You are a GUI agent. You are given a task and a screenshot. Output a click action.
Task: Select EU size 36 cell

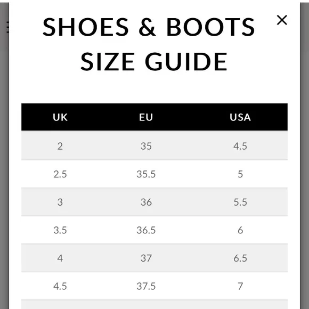tap(146, 202)
